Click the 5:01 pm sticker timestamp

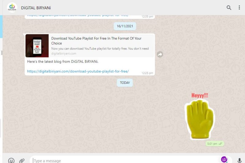pyautogui.click(x=212, y=144)
